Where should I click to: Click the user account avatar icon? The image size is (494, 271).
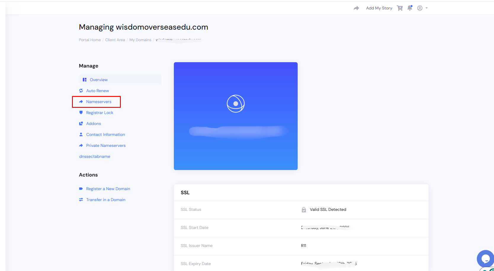pyautogui.click(x=420, y=8)
